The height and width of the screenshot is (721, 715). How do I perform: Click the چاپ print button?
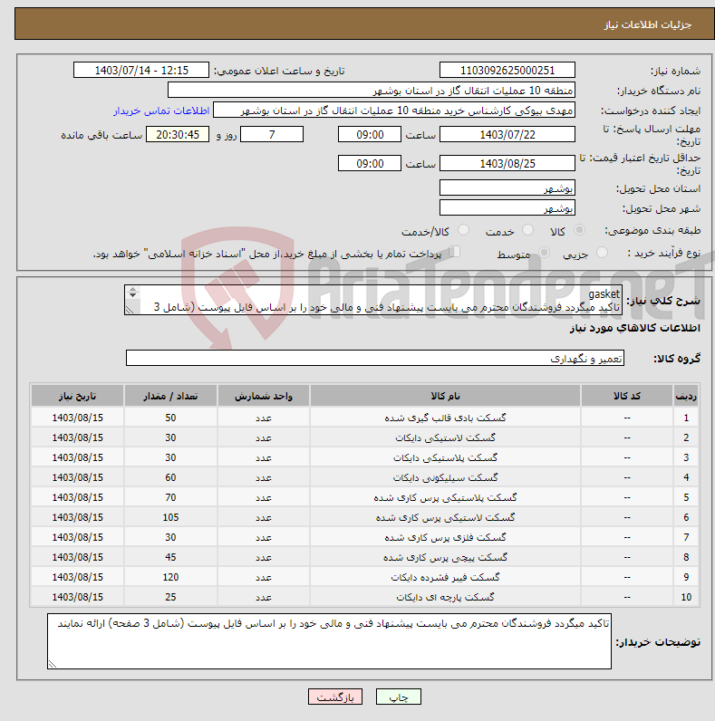click(399, 697)
